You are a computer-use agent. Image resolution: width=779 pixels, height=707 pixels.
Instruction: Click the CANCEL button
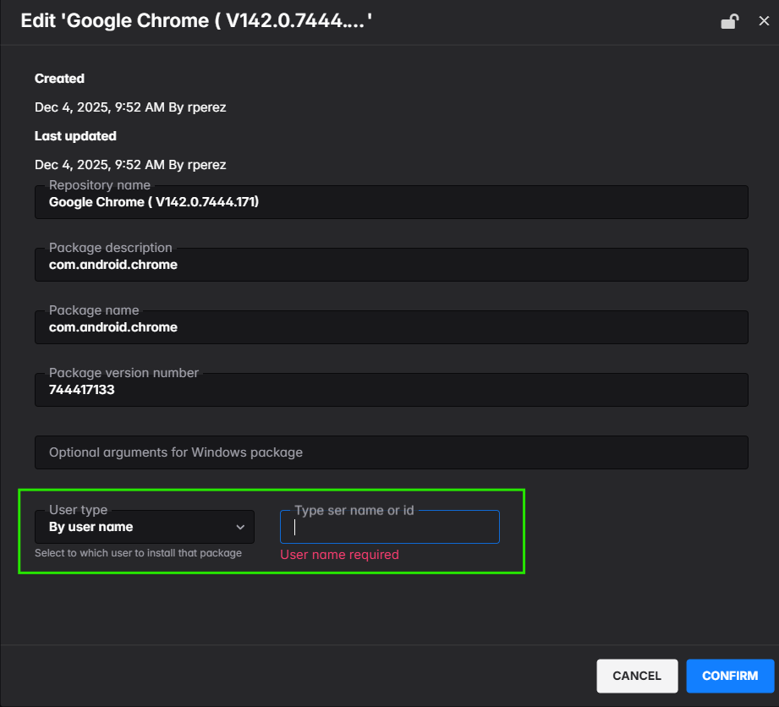(637, 676)
